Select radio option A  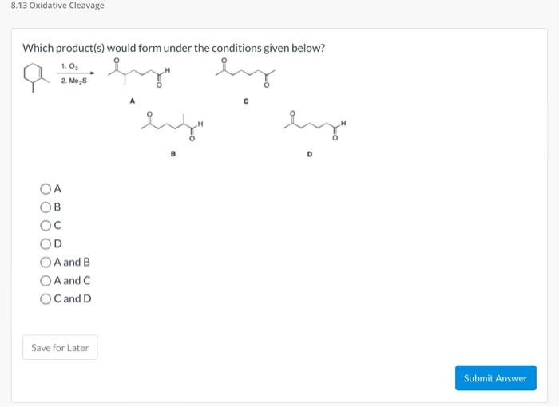click(45, 189)
